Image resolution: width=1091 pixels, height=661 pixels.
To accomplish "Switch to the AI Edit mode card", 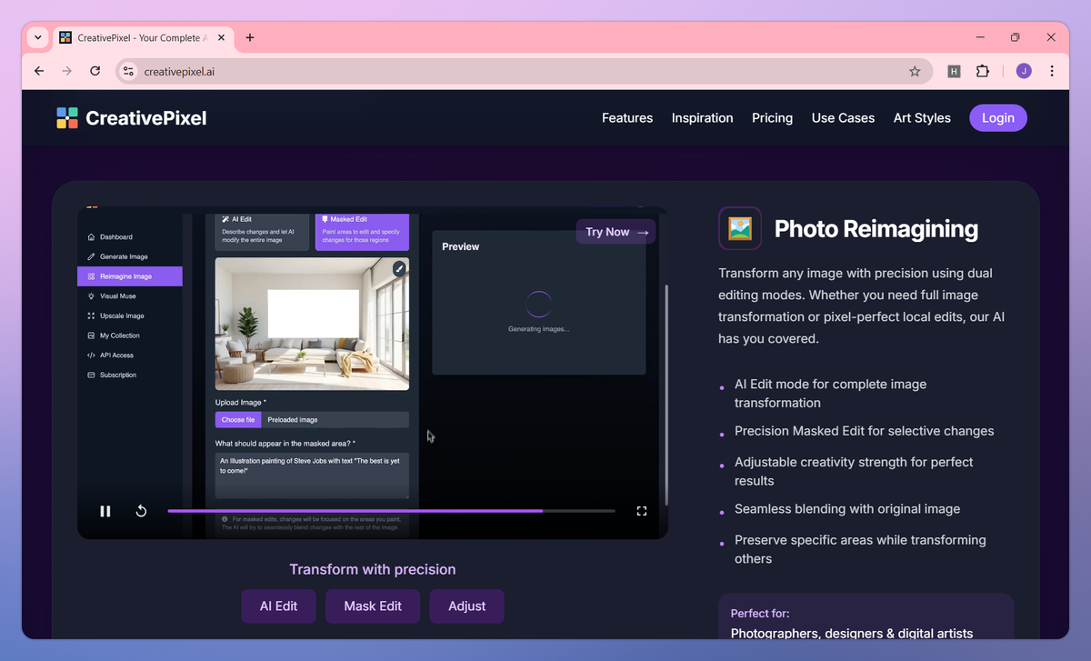I will pyautogui.click(x=261, y=231).
